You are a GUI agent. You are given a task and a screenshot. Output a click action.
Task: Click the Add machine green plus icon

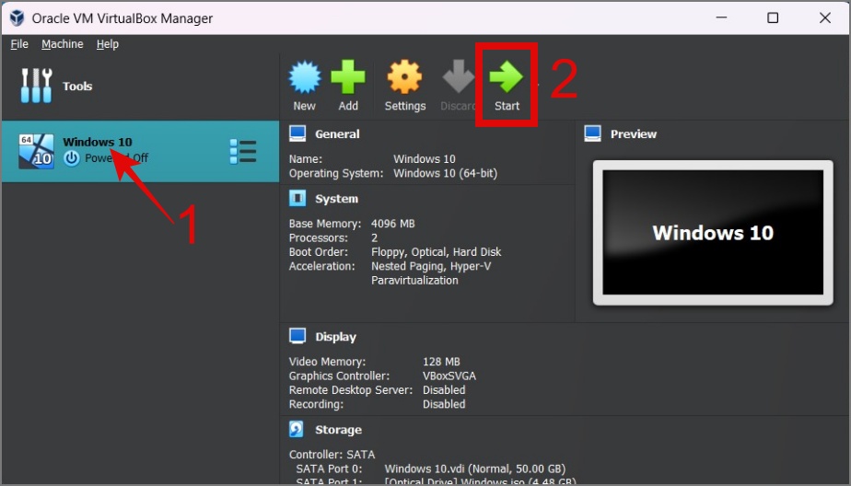coord(348,77)
